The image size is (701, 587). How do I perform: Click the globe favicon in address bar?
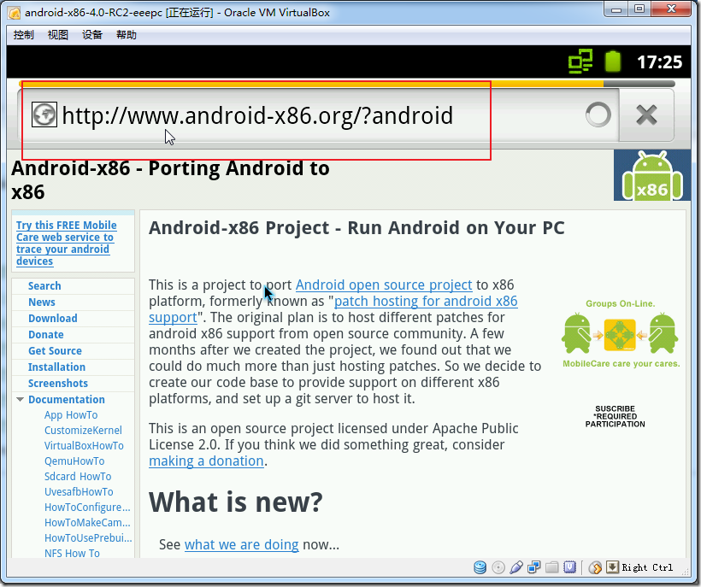pyautogui.click(x=44, y=114)
